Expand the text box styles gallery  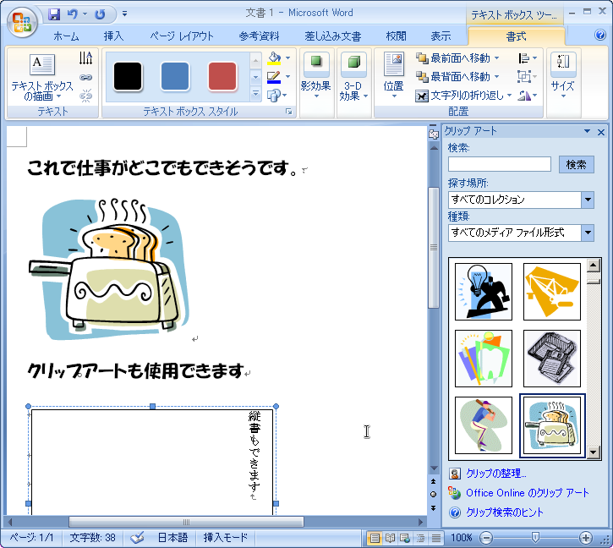click(x=255, y=94)
